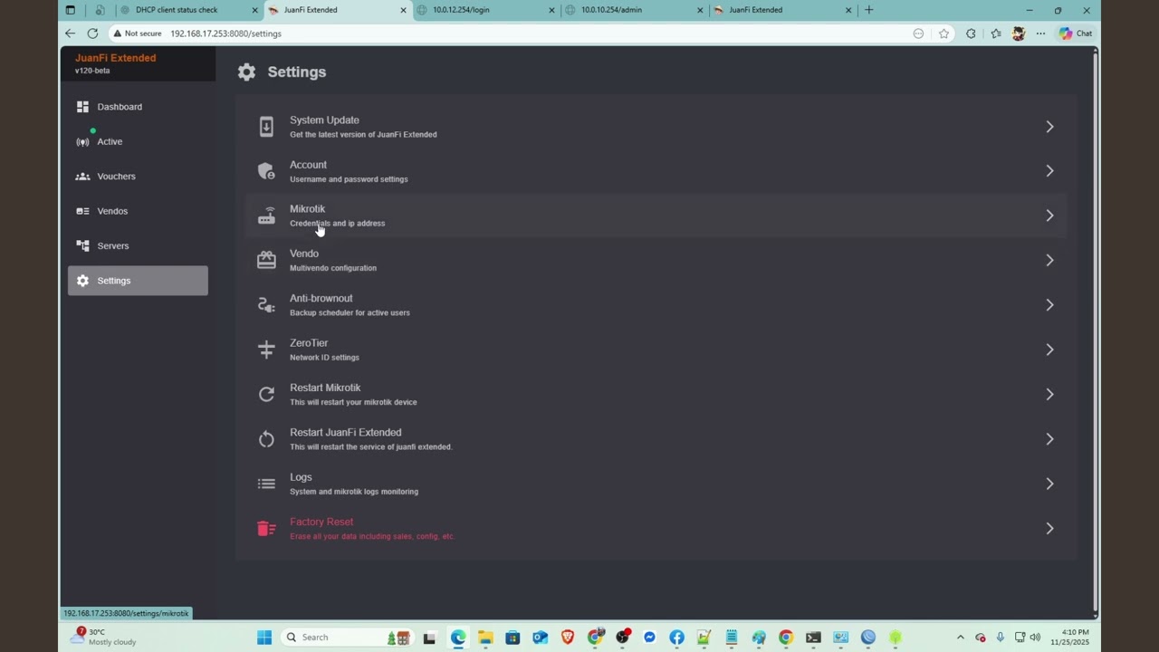Click the ZeroTier network icon
1159x652 pixels.
click(x=266, y=350)
